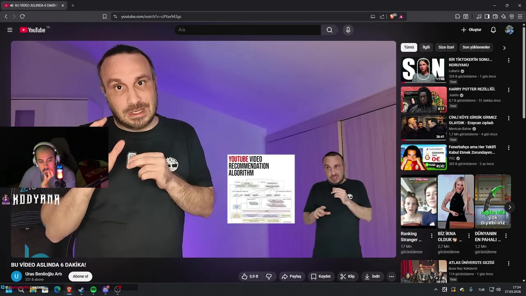The height and width of the screenshot is (296, 526).
Task: Open options for CİNLİ KÖYE GİRDİK video
Action: [509, 118]
